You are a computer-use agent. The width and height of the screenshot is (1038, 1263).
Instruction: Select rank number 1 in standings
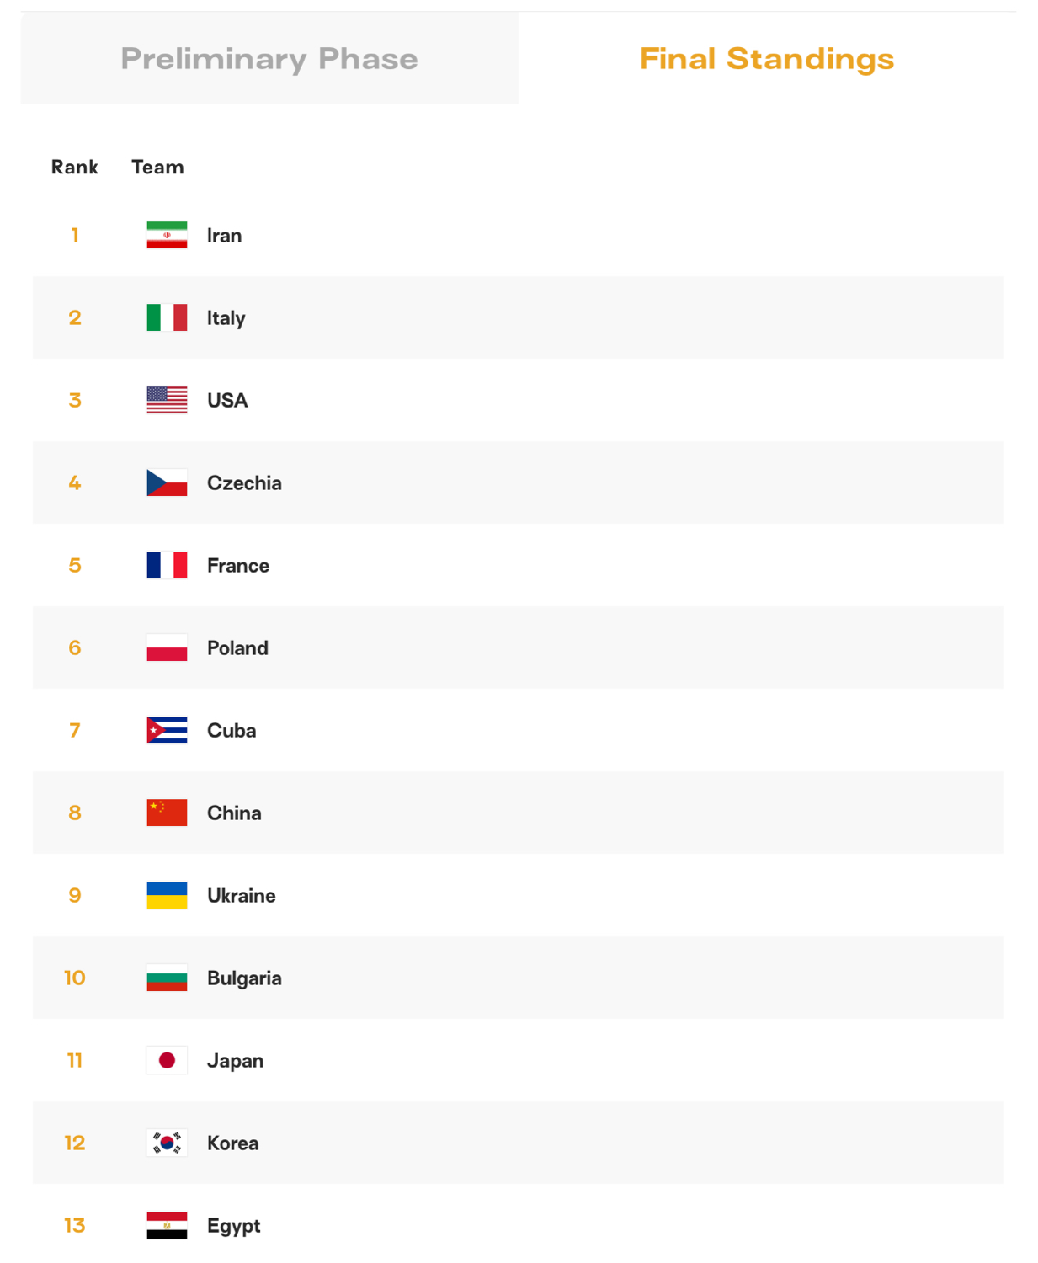pyautogui.click(x=75, y=235)
